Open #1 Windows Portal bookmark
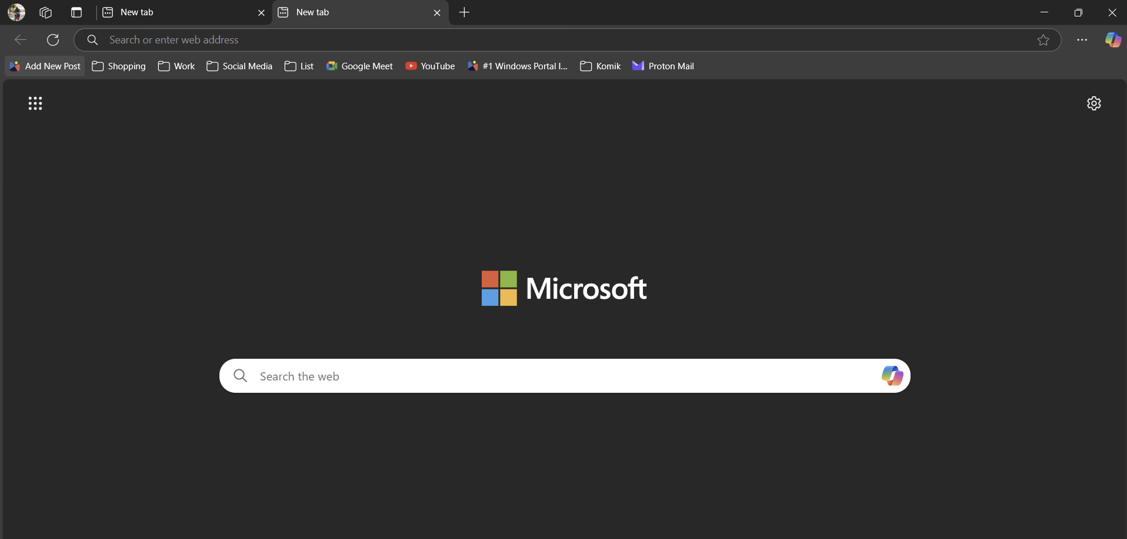1127x539 pixels. pos(518,66)
